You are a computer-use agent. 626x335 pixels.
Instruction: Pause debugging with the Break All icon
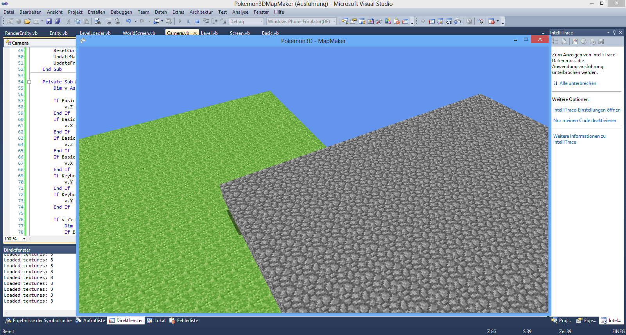coord(188,21)
